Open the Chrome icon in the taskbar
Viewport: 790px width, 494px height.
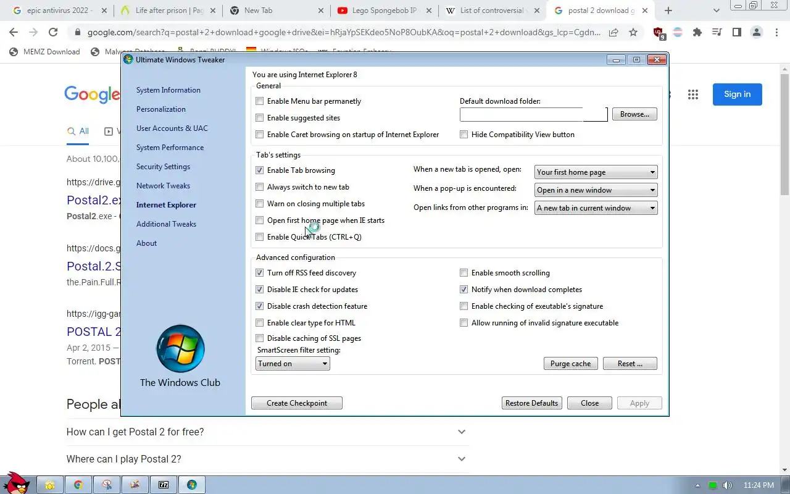(78, 485)
